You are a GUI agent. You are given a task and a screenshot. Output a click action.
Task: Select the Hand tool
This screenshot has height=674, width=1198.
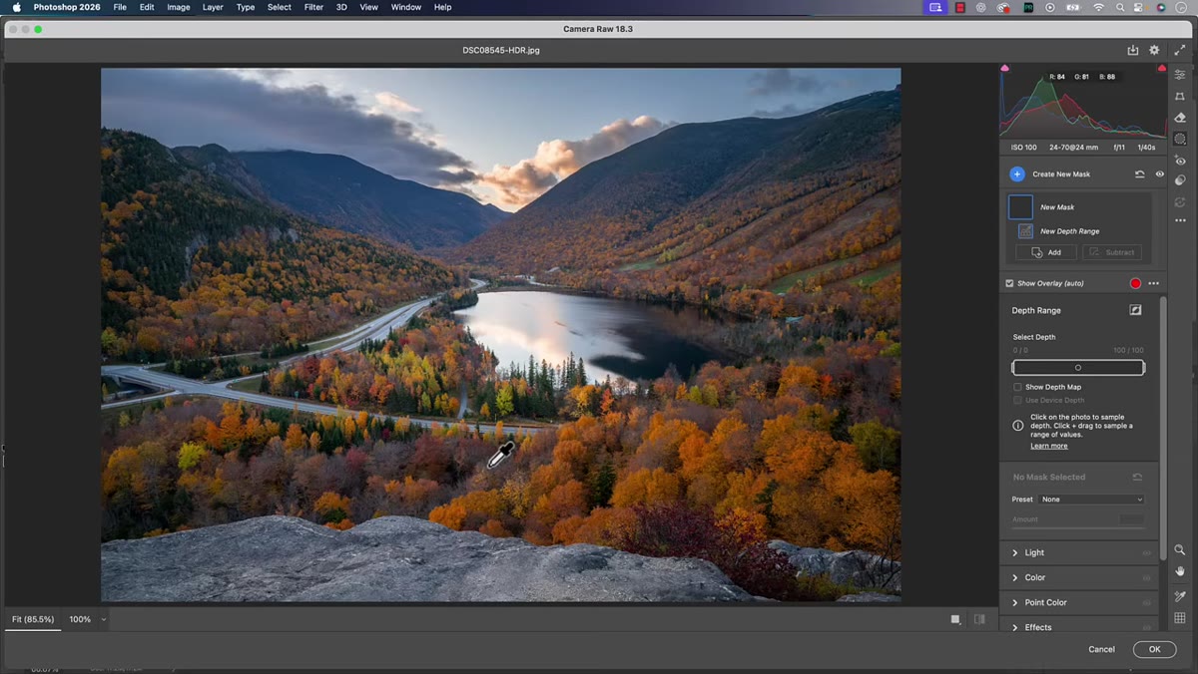1180,571
